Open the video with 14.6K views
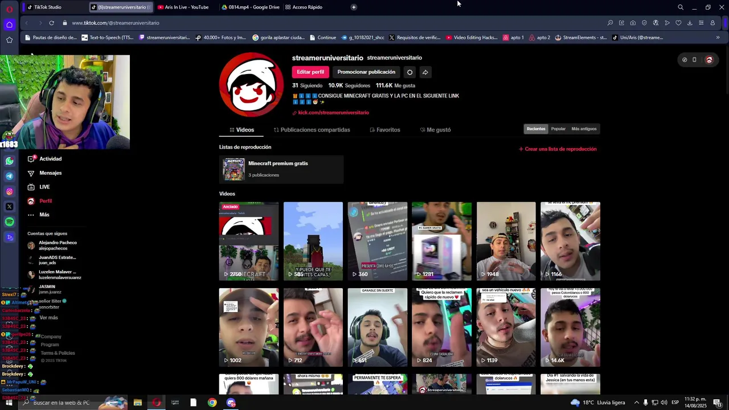The height and width of the screenshot is (410, 729). pos(570,327)
